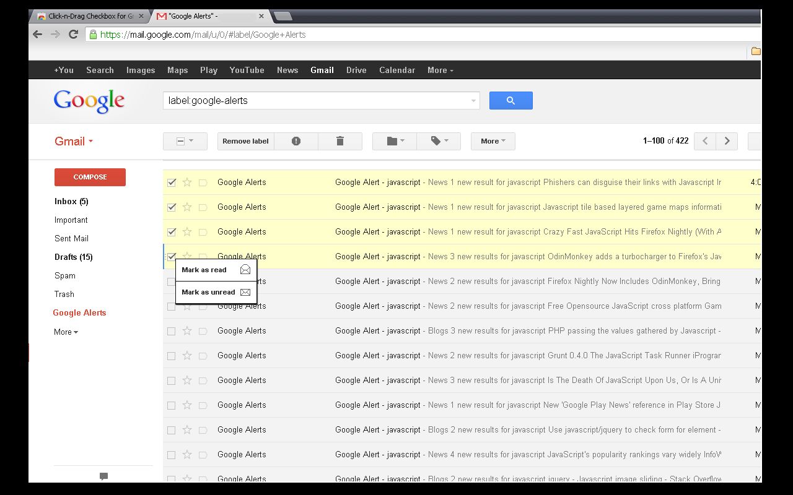Open the feedback speech bubble icon

103,476
